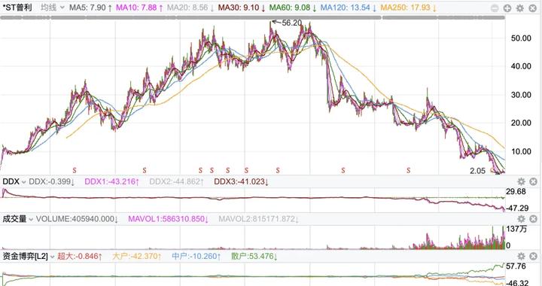Click the plus icon in the main chart header
Image resolution: width=542 pixels, height=286 pixels.
(x=507, y=8)
